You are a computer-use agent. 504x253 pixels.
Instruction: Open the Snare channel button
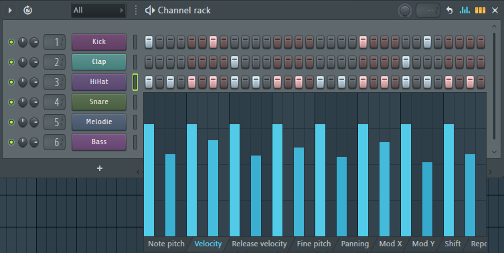pyautogui.click(x=99, y=102)
